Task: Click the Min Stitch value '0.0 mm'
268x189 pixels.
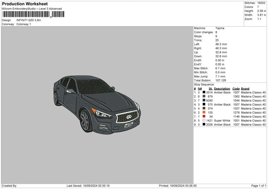Action: (220, 72)
